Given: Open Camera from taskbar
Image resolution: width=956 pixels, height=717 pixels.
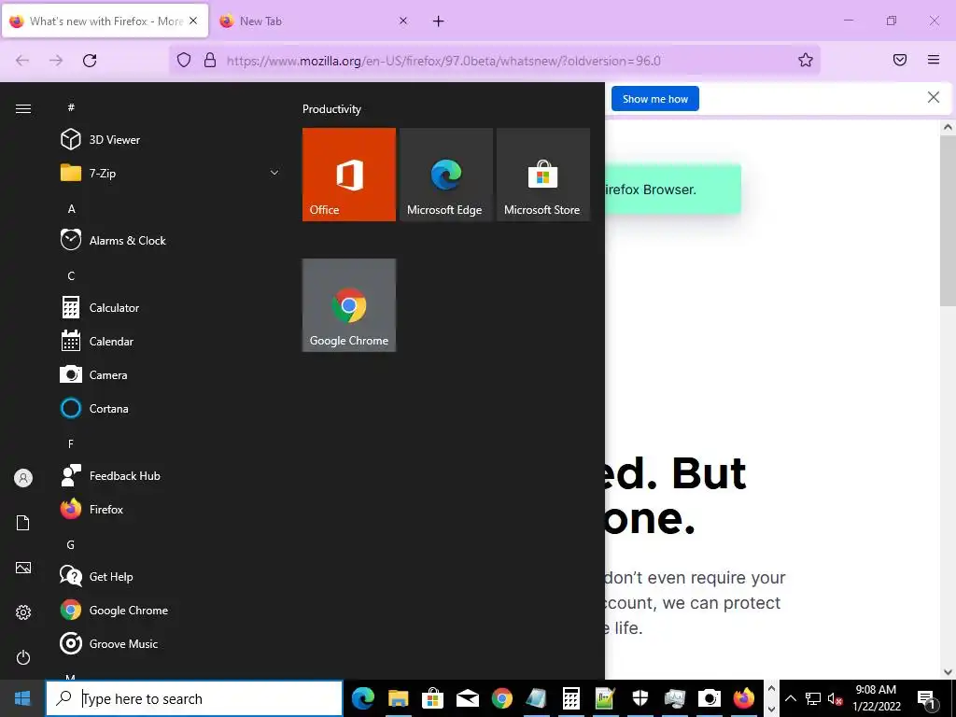Looking at the screenshot, I should pos(710,698).
